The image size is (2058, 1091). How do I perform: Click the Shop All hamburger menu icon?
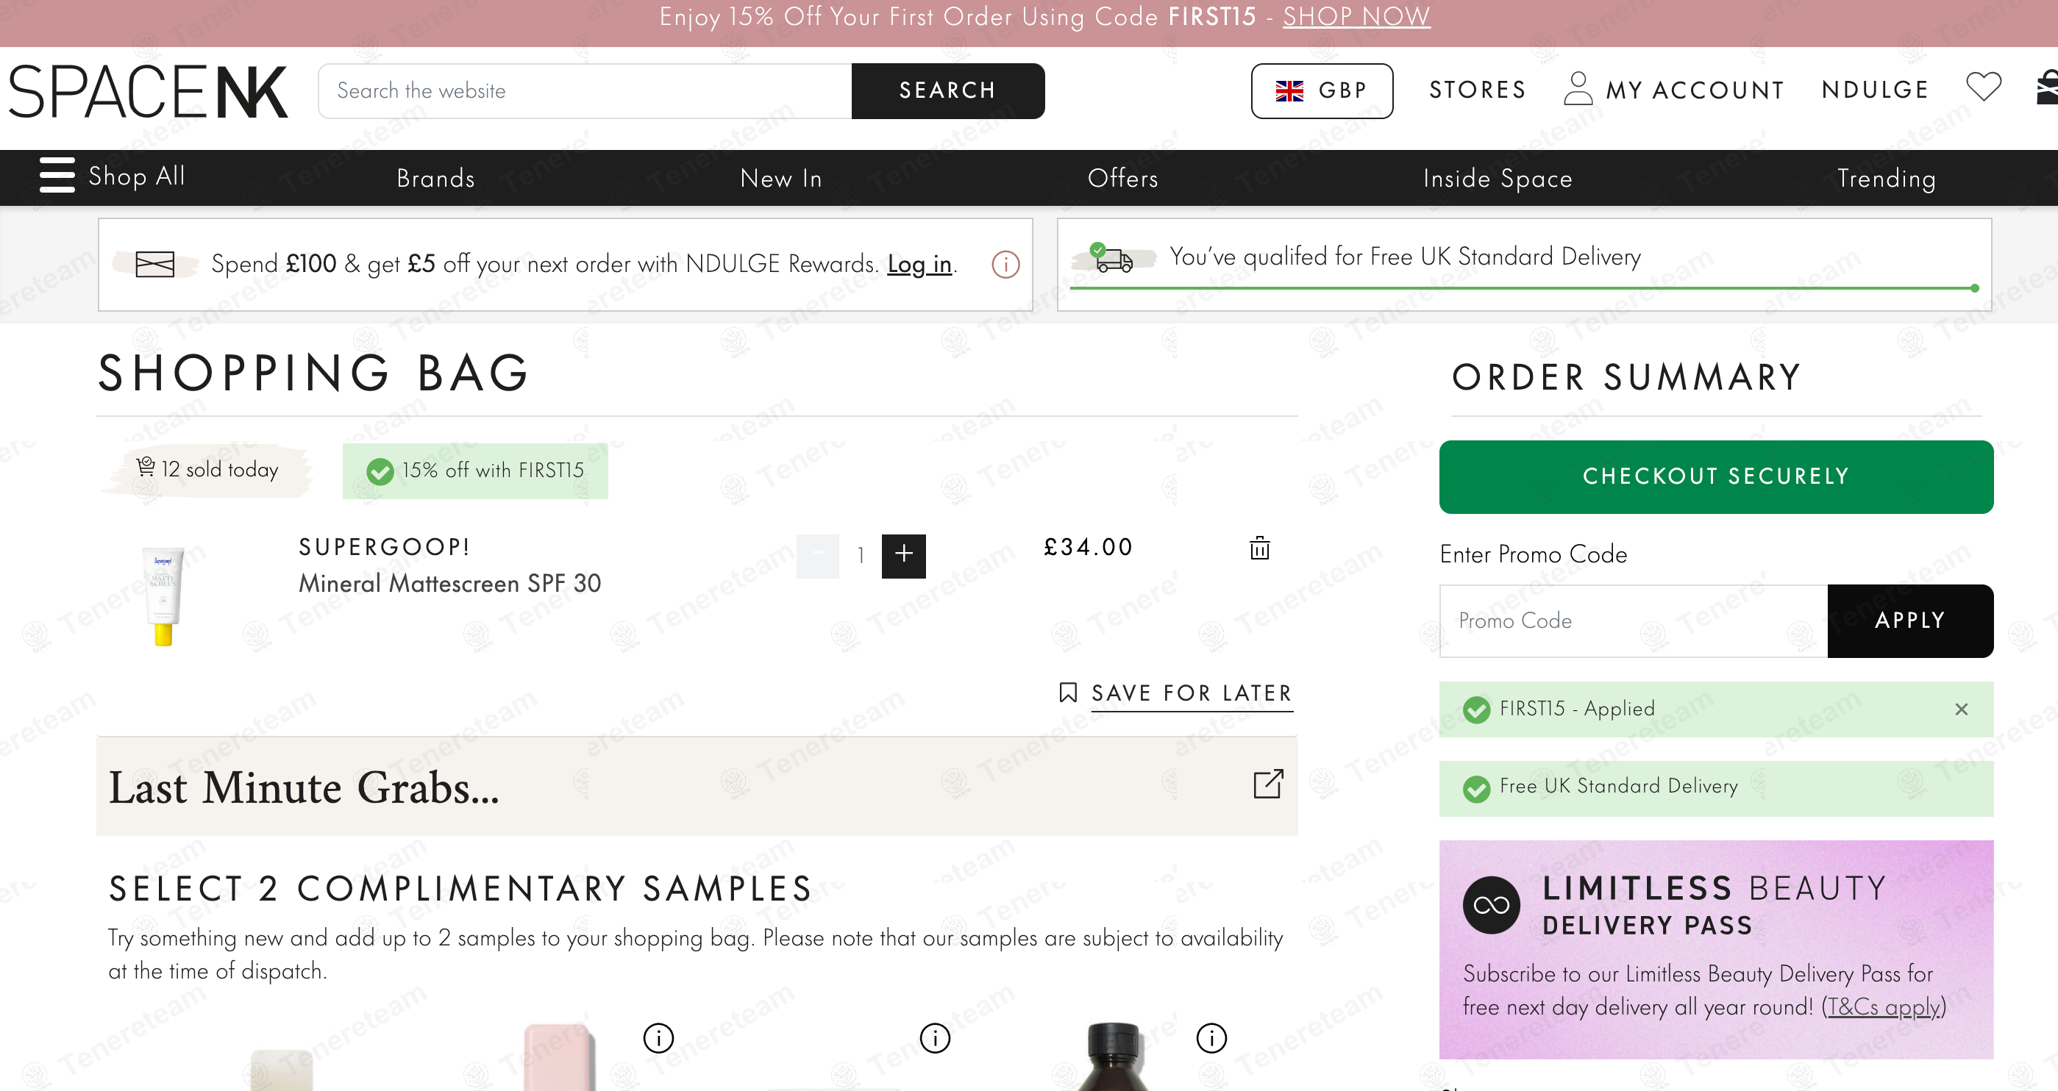[x=57, y=175]
